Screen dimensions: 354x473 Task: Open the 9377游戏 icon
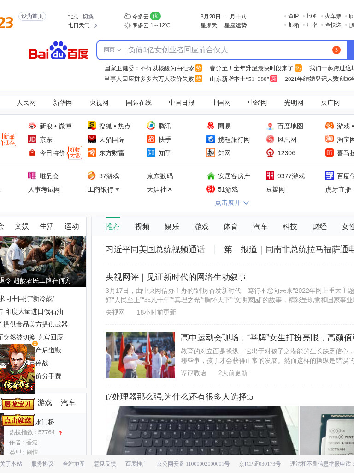coord(270,176)
